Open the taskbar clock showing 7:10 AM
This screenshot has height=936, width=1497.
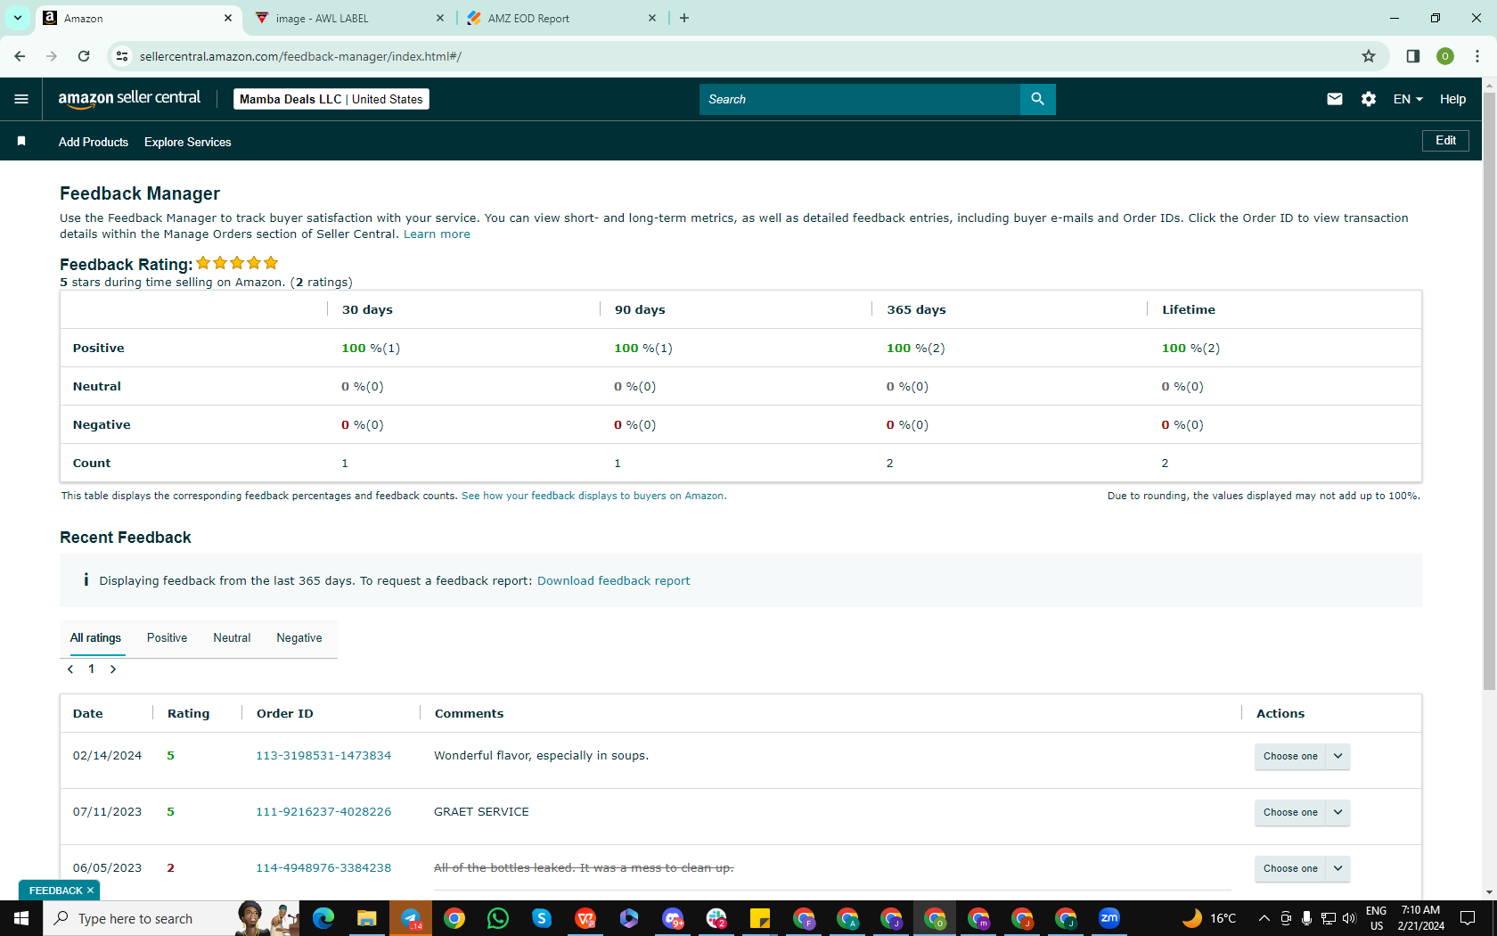pos(1420,918)
